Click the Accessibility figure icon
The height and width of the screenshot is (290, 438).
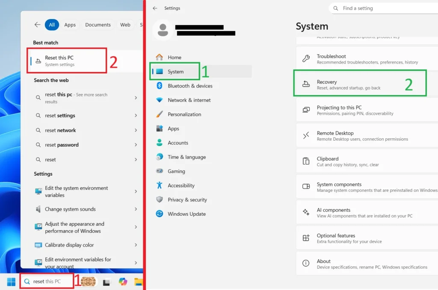[x=160, y=186]
